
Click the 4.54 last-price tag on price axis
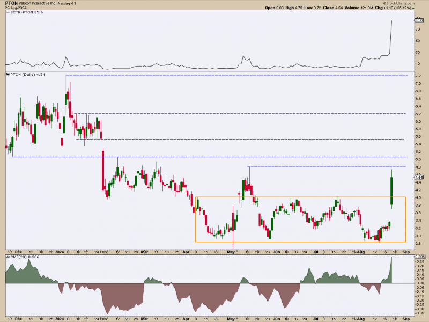[419, 178]
